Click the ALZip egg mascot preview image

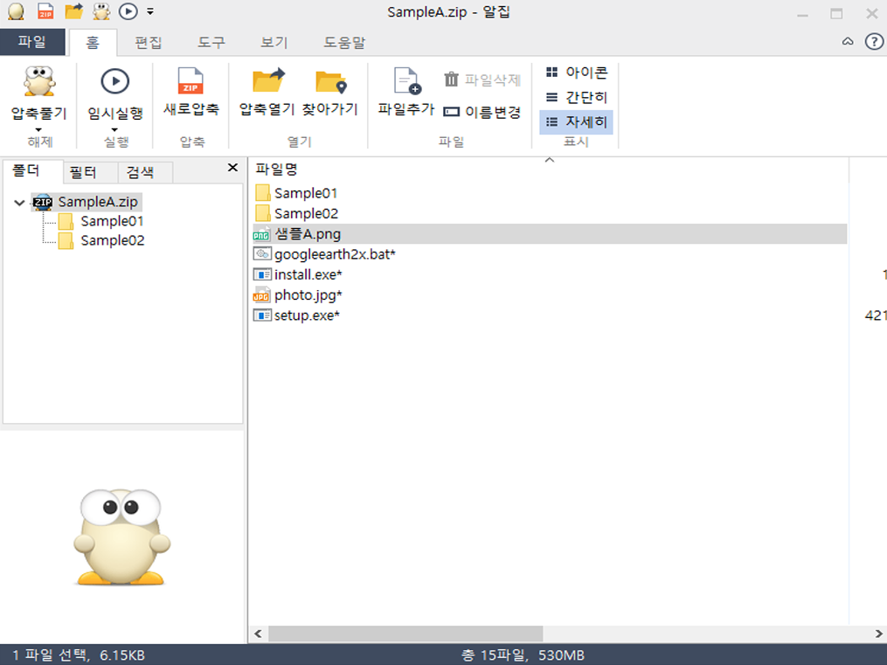click(x=121, y=537)
